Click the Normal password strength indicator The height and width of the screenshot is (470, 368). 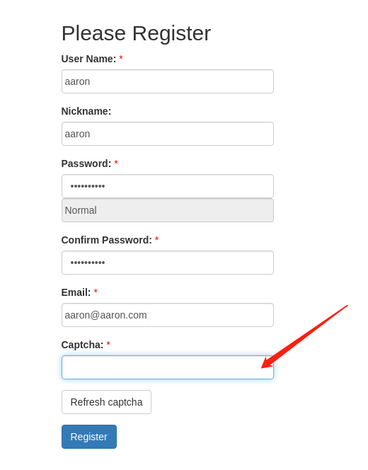point(168,210)
